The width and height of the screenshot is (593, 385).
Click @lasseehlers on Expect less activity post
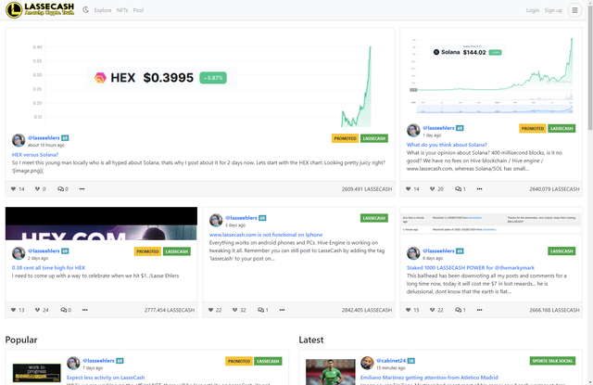(x=98, y=361)
